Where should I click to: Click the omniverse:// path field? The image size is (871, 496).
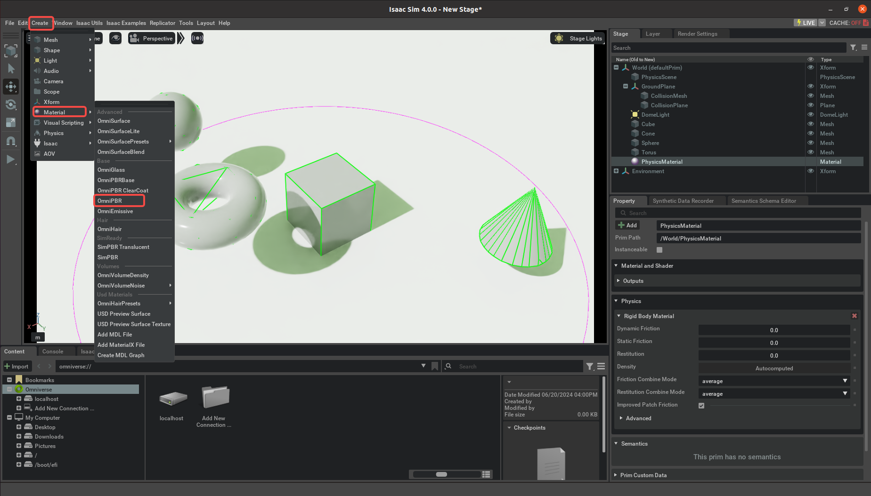click(238, 366)
